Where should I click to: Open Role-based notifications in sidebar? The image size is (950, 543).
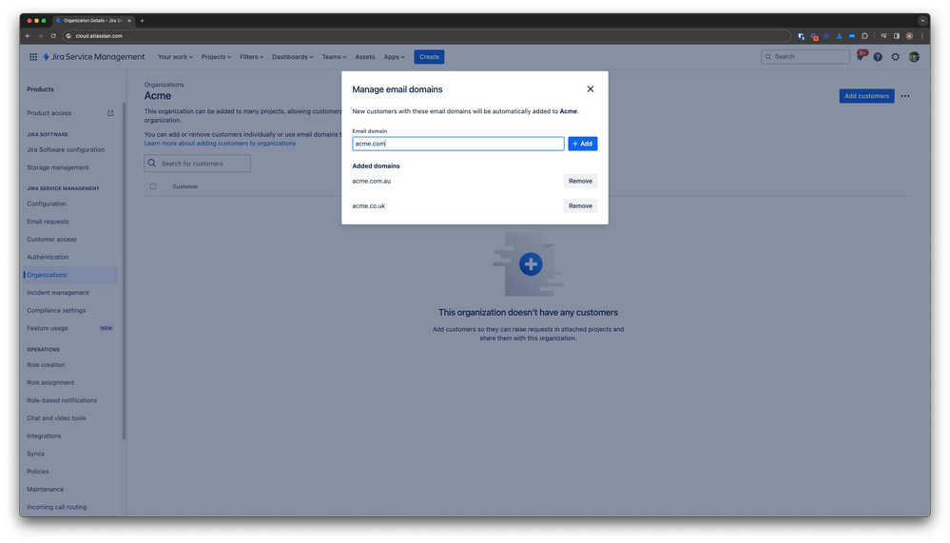point(62,400)
